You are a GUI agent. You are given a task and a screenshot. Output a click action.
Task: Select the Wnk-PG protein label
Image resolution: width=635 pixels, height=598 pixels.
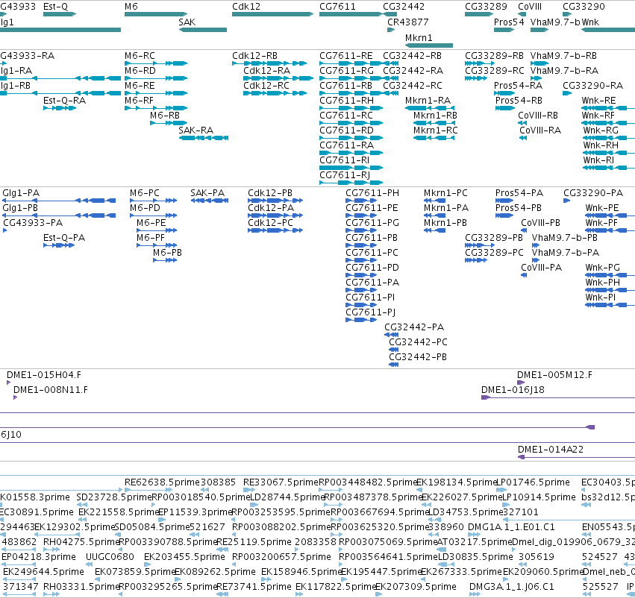point(603,268)
